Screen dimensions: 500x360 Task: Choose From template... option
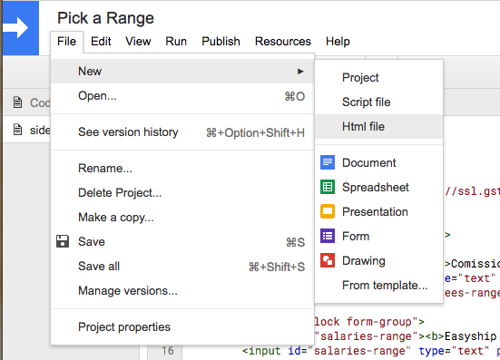pyautogui.click(x=378, y=285)
